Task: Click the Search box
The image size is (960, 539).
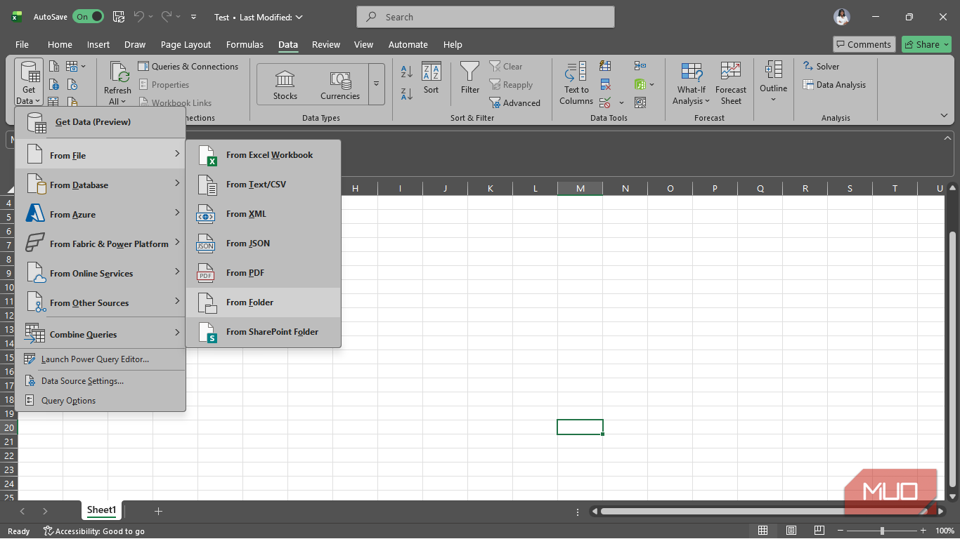Action: [486, 17]
